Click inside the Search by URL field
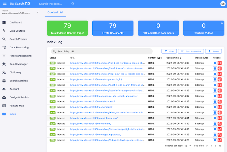 tap(100, 51)
